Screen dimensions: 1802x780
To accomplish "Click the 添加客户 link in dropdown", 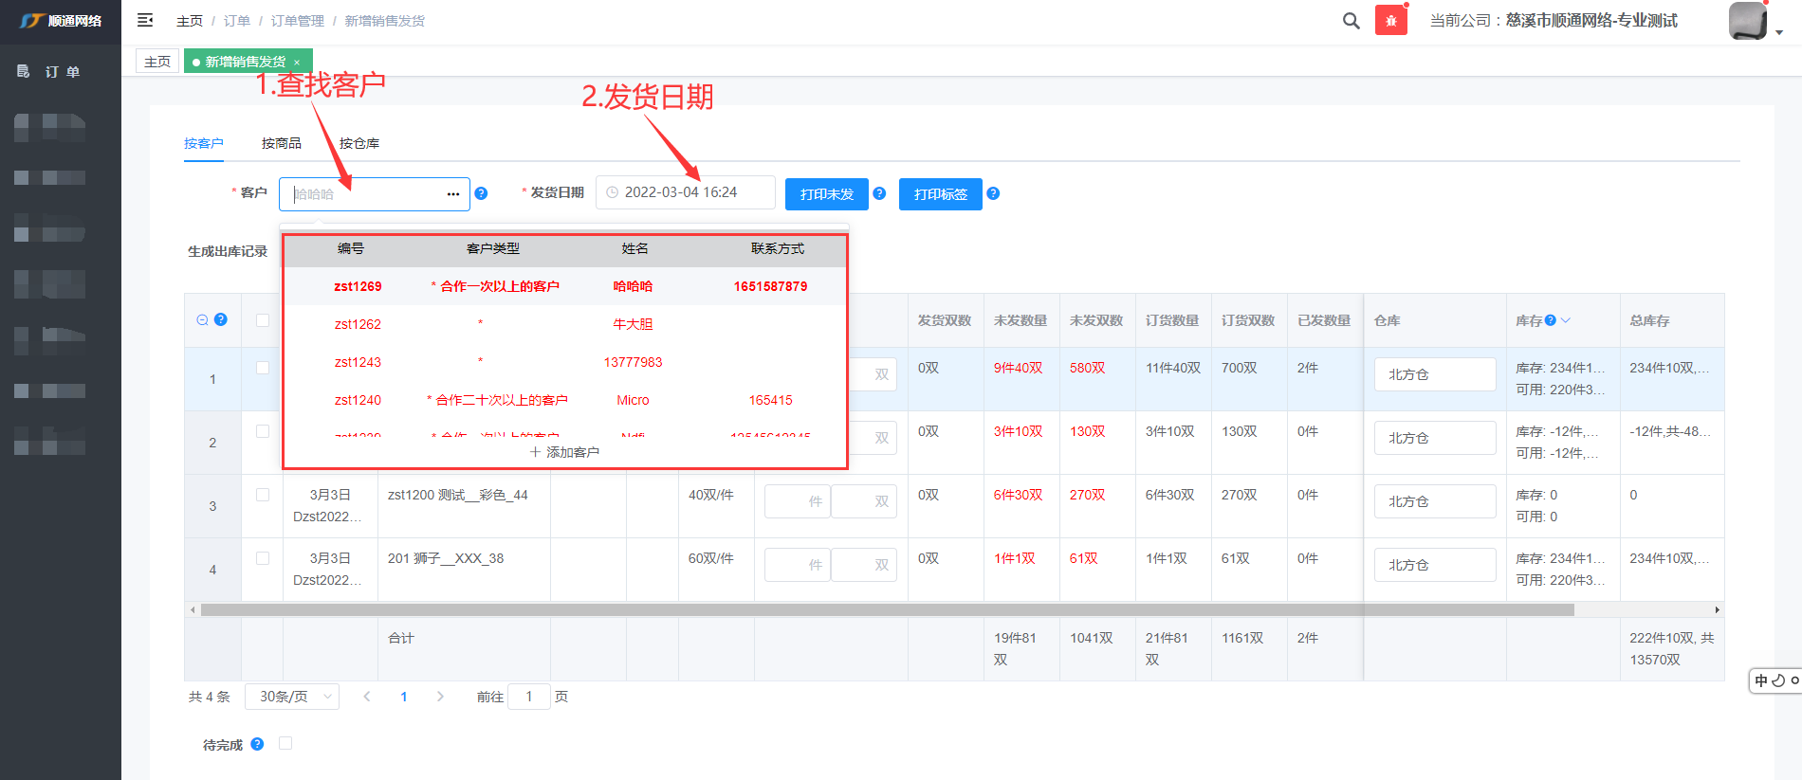I will tap(564, 452).
